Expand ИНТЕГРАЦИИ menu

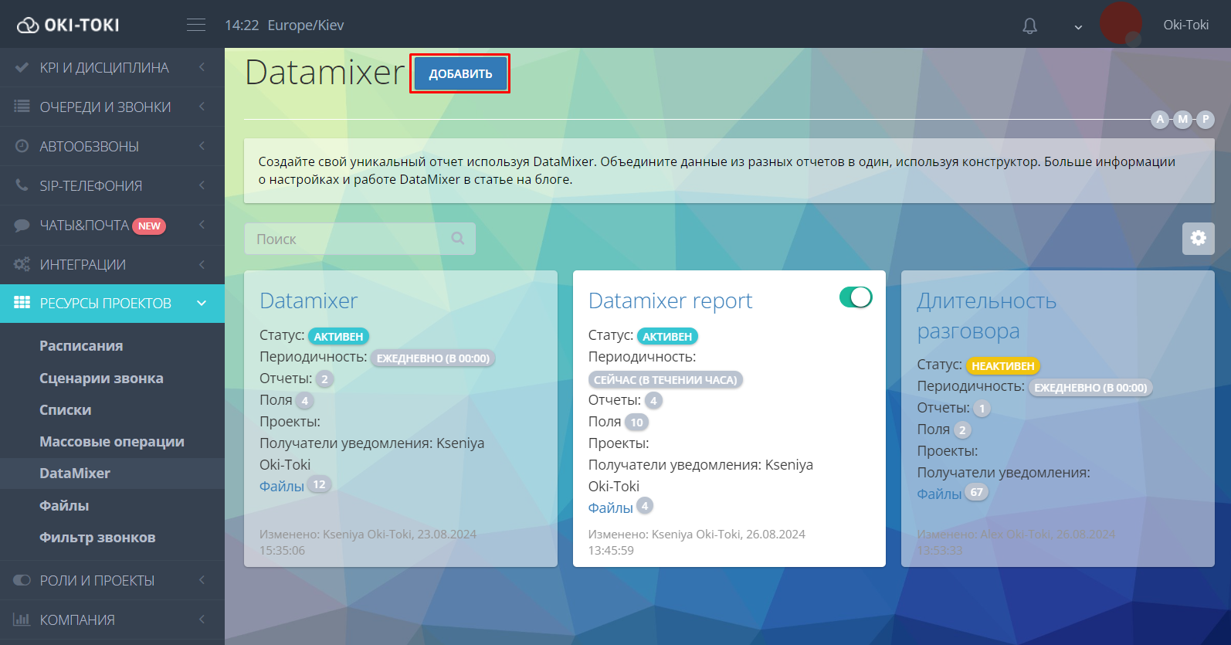(x=112, y=264)
